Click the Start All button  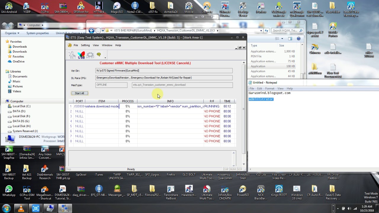(79, 93)
